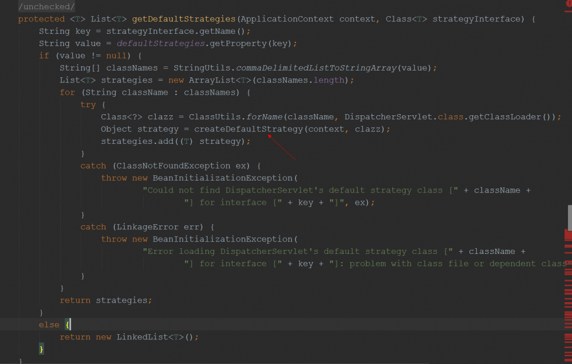Click BeanInitializationException in the ClassNotFoundException catch block
The height and width of the screenshot is (364, 572).
tap(223, 178)
